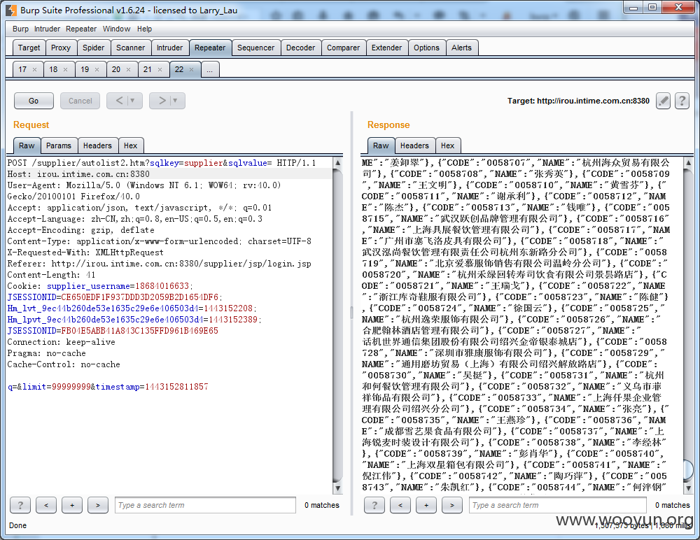
Task: Switch to the Extender tab
Action: click(x=386, y=48)
